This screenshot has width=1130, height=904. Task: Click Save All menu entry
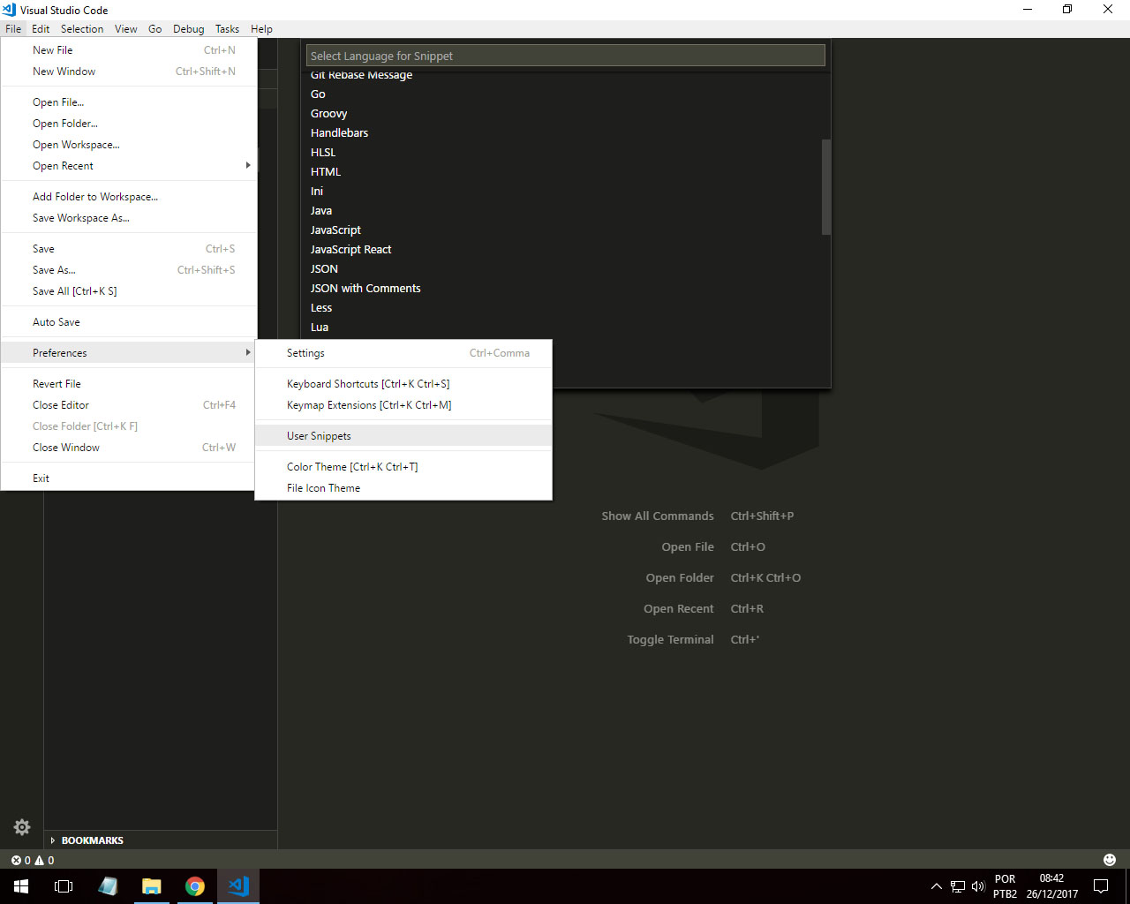(x=129, y=291)
